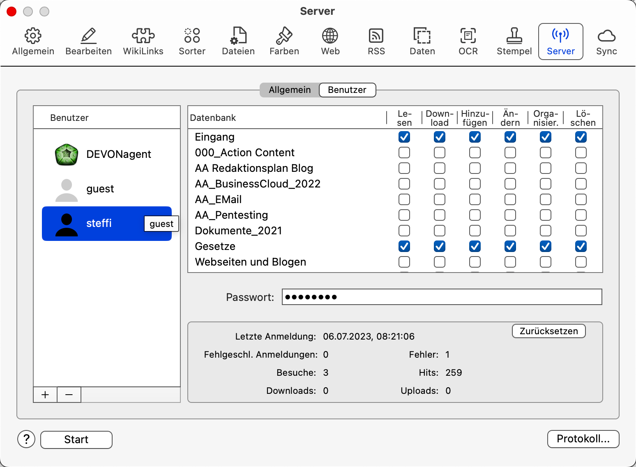Enable Download for AA_EMail database

[440, 199]
